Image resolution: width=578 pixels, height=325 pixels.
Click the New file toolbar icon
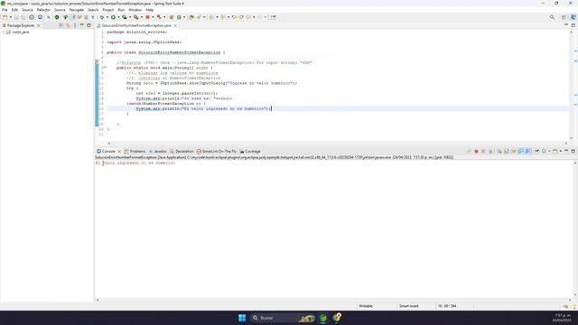[x=5, y=17]
